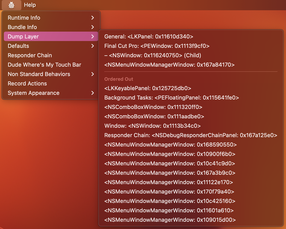Expand chevron beside System Appearance
The width and height of the screenshot is (286, 229).
[x=93, y=93]
